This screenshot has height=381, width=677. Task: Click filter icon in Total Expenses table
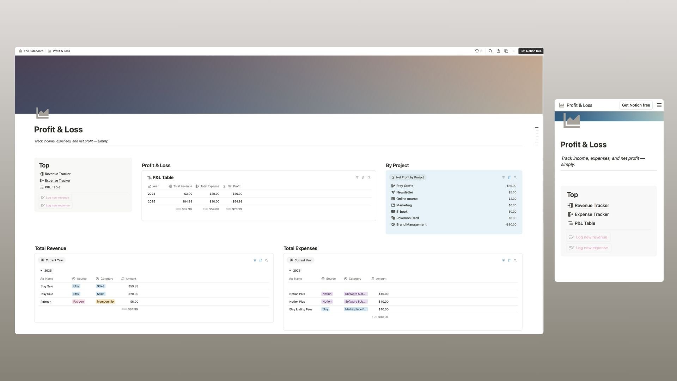[x=503, y=260]
